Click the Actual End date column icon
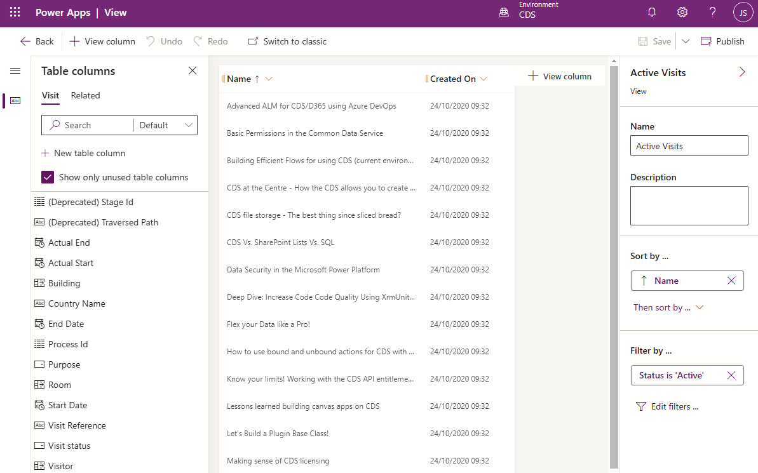This screenshot has height=473, width=758. pos(39,243)
